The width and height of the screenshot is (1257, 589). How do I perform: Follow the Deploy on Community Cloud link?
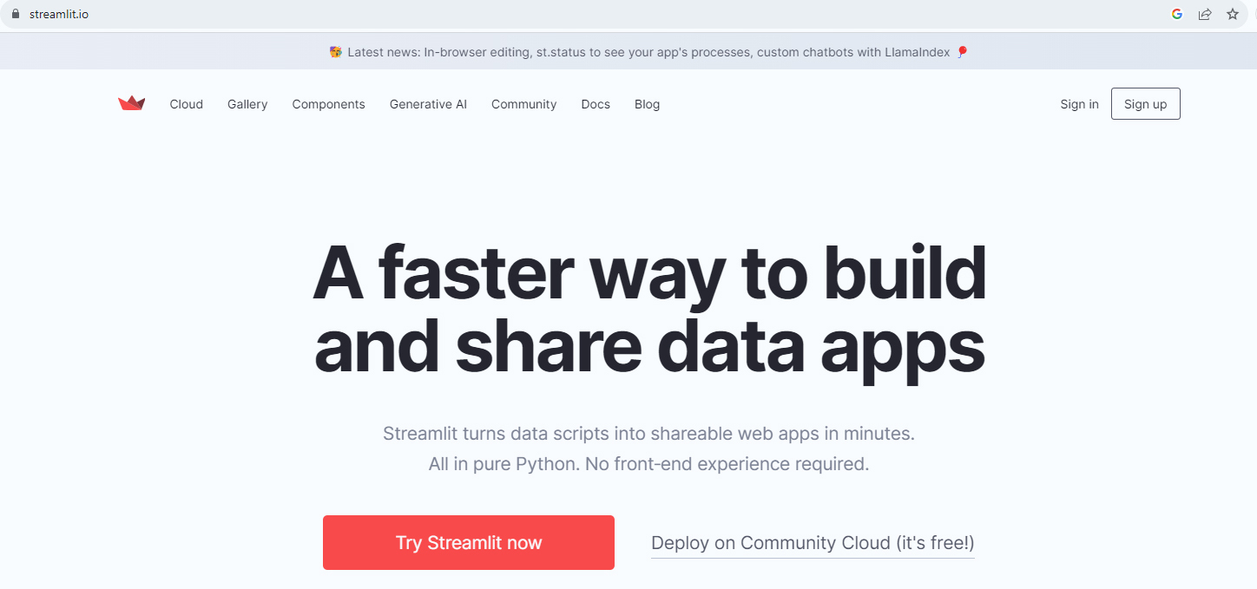tap(813, 543)
